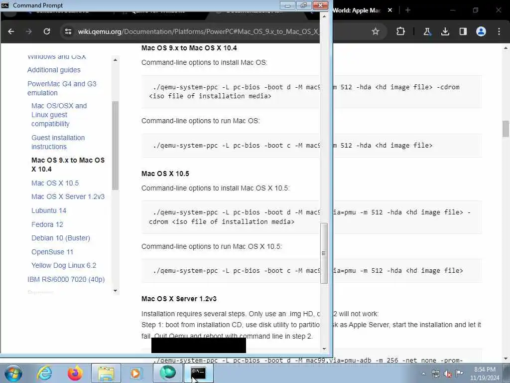Image resolution: width=510 pixels, height=383 pixels.
Task: Open Windows Media Player from taskbar
Action: [x=136, y=373]
